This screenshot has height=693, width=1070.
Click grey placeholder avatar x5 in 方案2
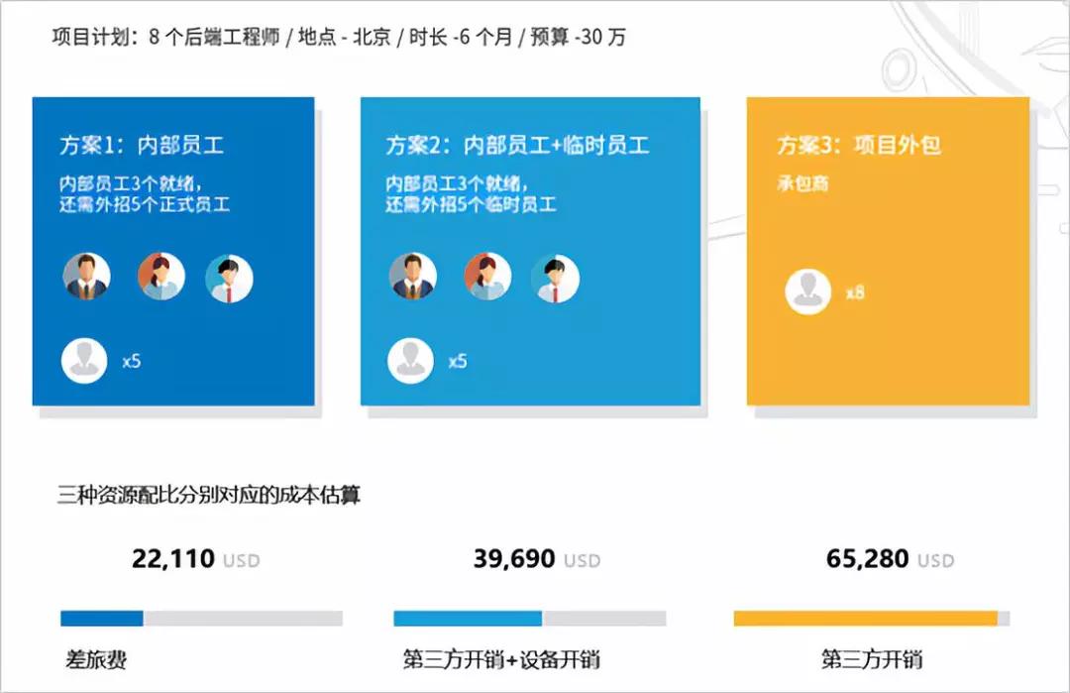click(411, 360)
